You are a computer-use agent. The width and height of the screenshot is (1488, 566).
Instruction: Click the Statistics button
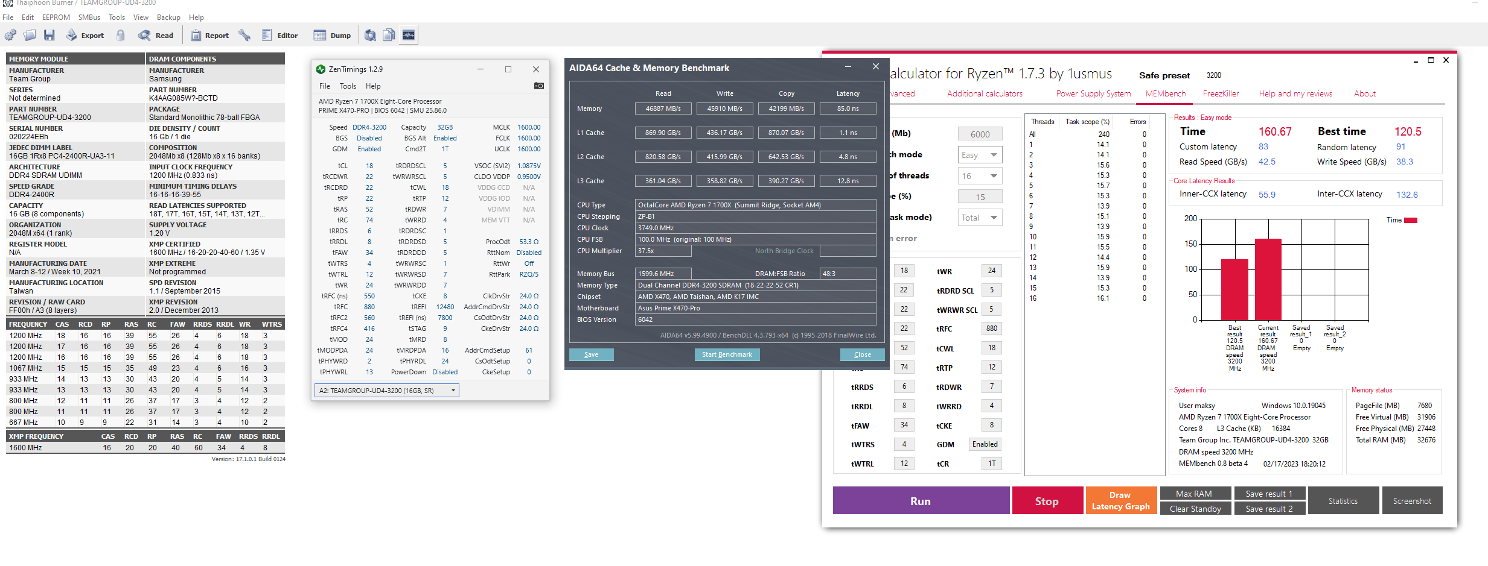click(1343, 501)
